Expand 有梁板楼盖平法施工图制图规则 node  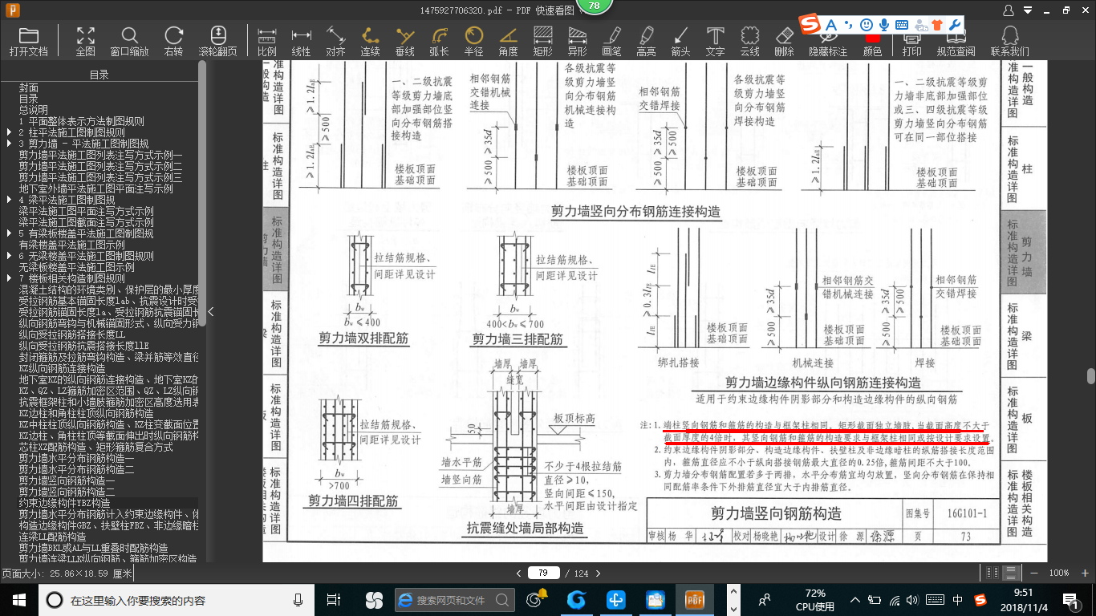[9, 233]
